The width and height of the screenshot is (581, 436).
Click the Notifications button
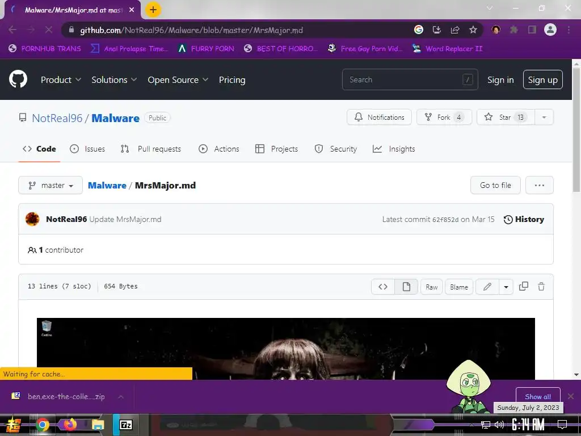(x=379, y=117)
